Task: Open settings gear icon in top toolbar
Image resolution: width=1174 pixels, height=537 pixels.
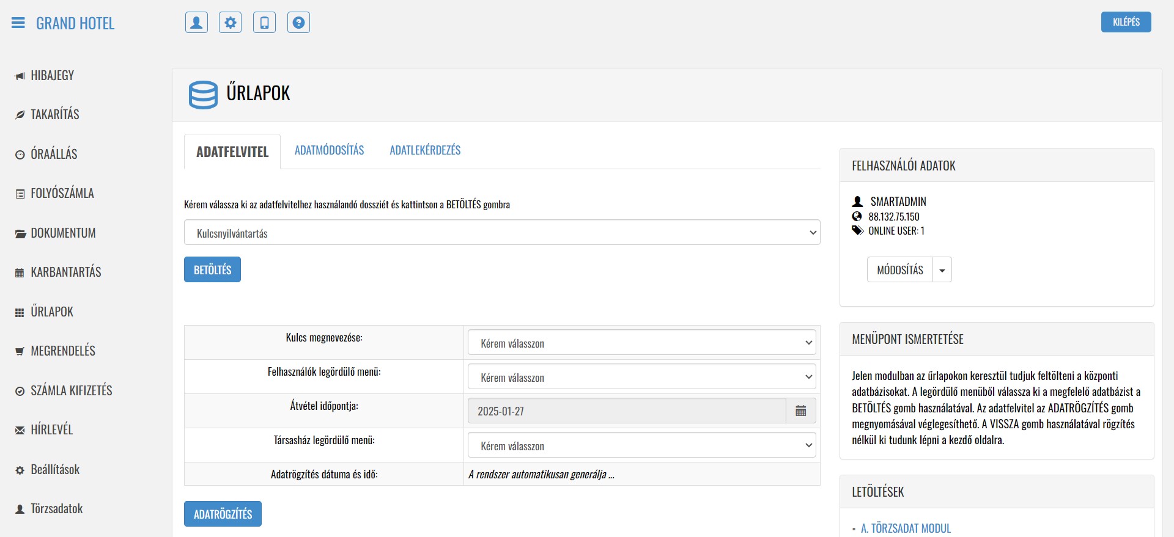Action: [231, 23]
